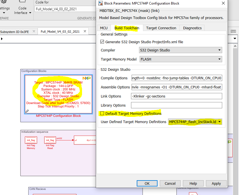Click the Compile Options input field

tap(177, 78)
